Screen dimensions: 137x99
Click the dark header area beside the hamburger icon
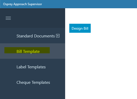[37, 18]
